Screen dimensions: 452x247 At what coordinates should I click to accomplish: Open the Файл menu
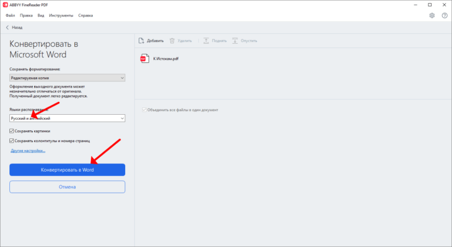click(10, 15)
